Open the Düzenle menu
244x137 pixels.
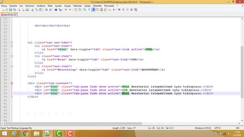tap(13, 6)
